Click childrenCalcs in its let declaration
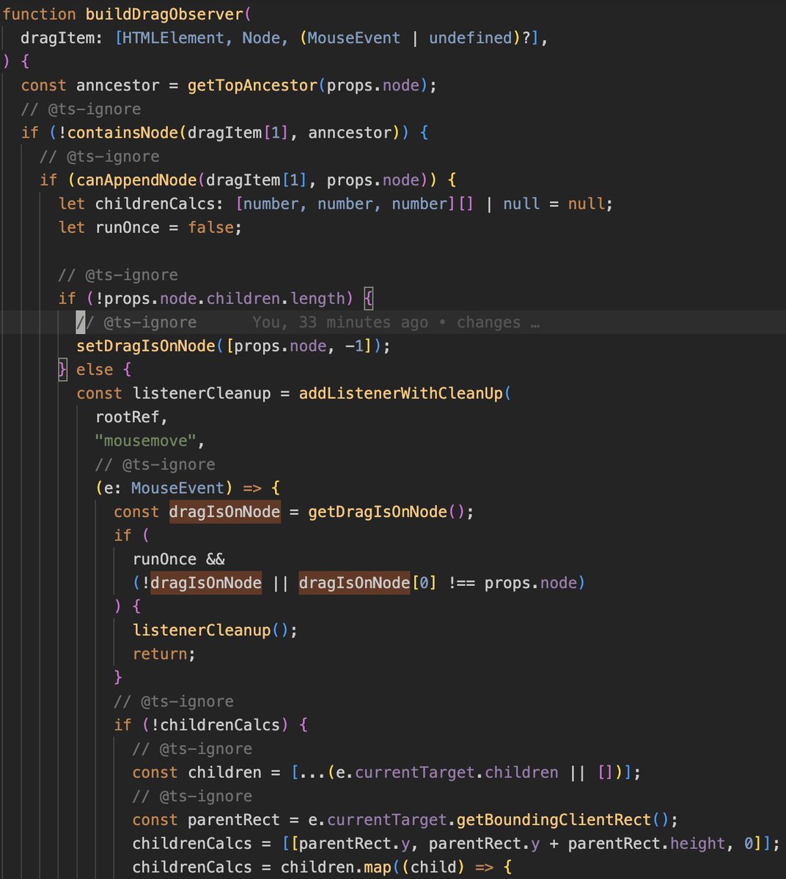786x879 pixels. (x=155, y=204)
